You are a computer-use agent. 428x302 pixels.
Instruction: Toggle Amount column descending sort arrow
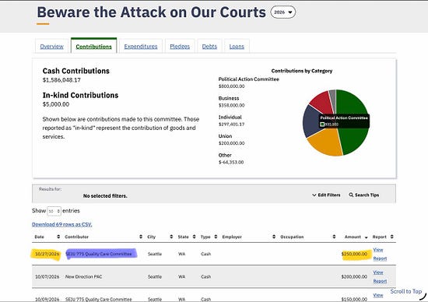coord(366,237)
